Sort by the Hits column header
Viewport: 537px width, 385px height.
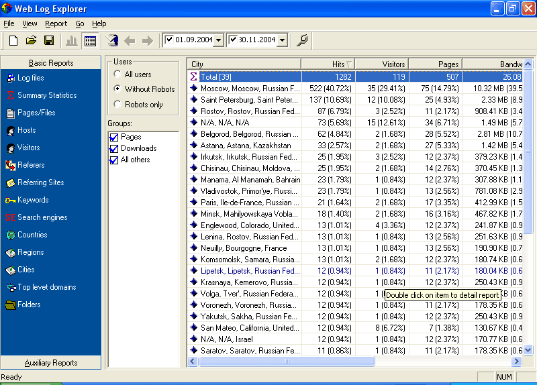[328, 64]
